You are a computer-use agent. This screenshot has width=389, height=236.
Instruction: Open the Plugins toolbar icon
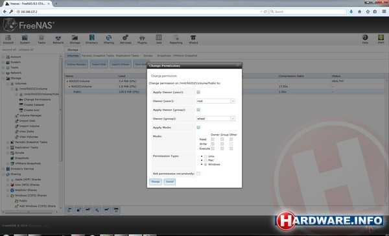[142, 39]
